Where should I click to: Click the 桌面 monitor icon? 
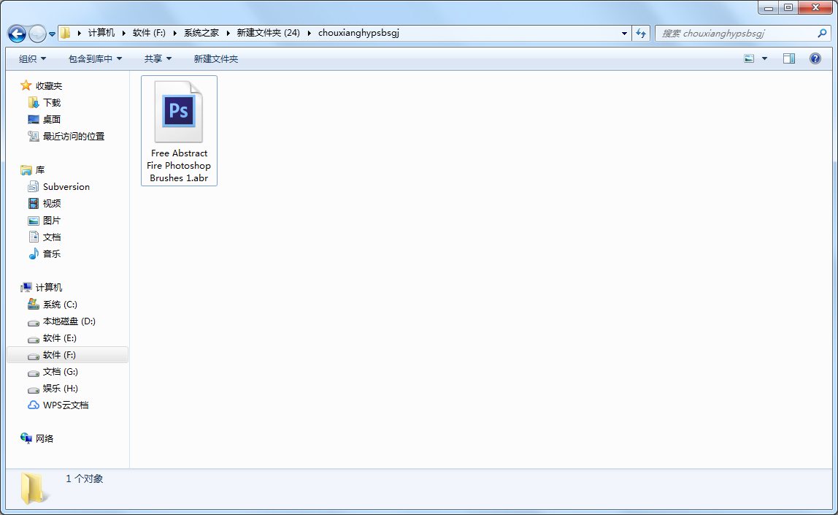(33, 119)
